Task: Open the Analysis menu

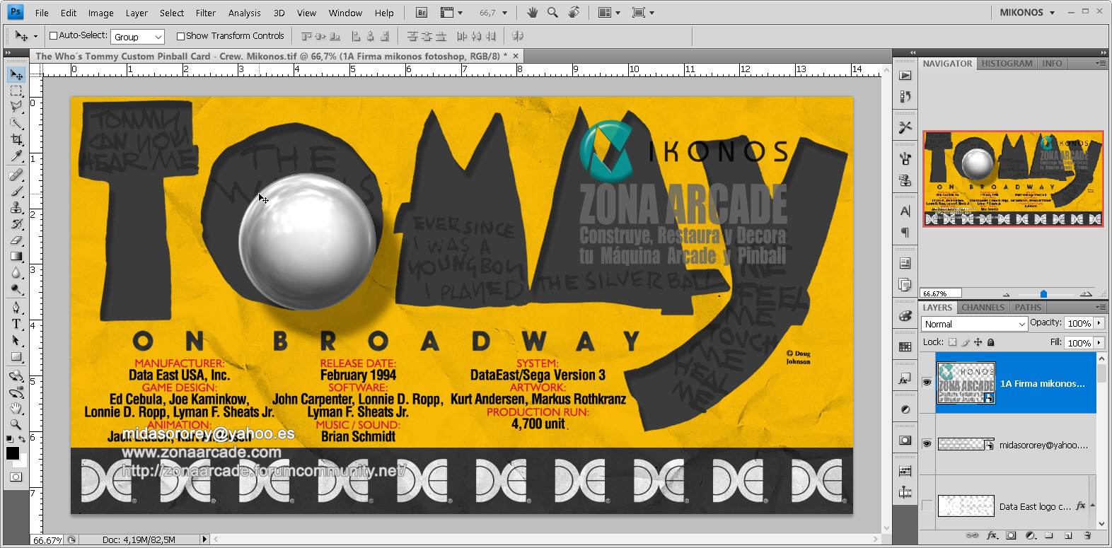Action: [x=244, y=13]
